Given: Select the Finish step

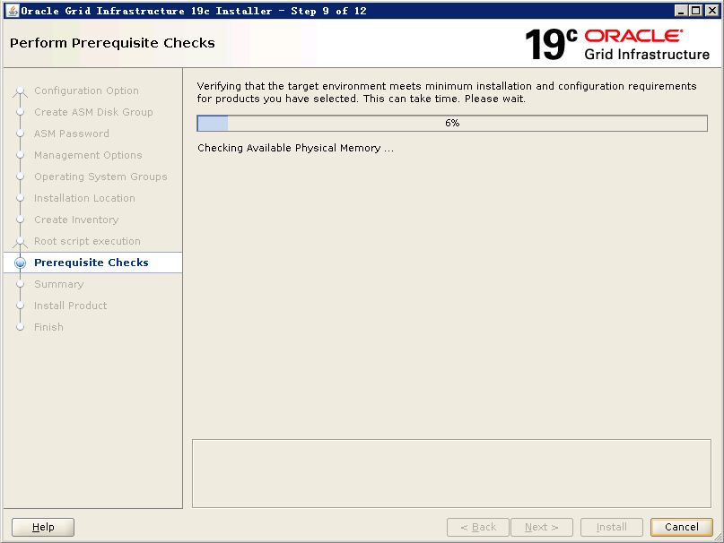Looking at the screenshot, I should click(48, 327).
